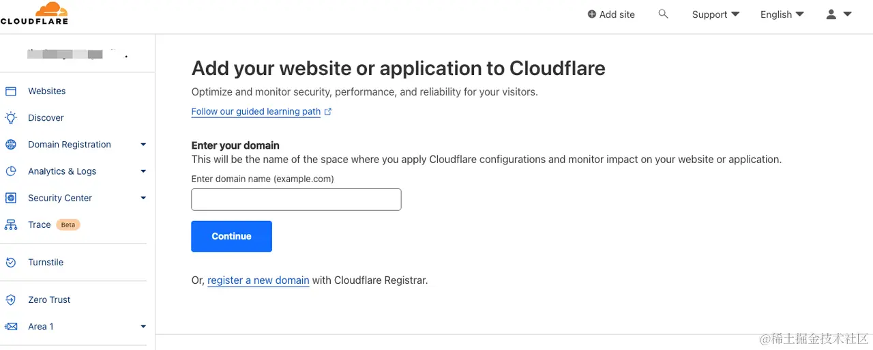873x350 pixels.
Task: Open the Support dropdown menu
Action: tap(715, 14)
